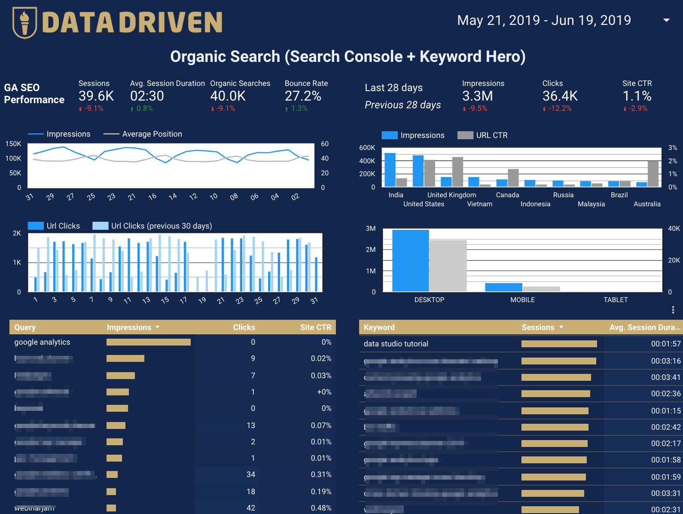The image size is (683, 514).
Task: Click the 'Last 28 days' label
Action: (393, 88)
